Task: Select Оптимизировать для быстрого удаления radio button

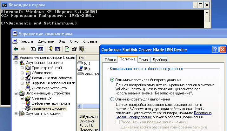Action: click(x=112, y=80)
